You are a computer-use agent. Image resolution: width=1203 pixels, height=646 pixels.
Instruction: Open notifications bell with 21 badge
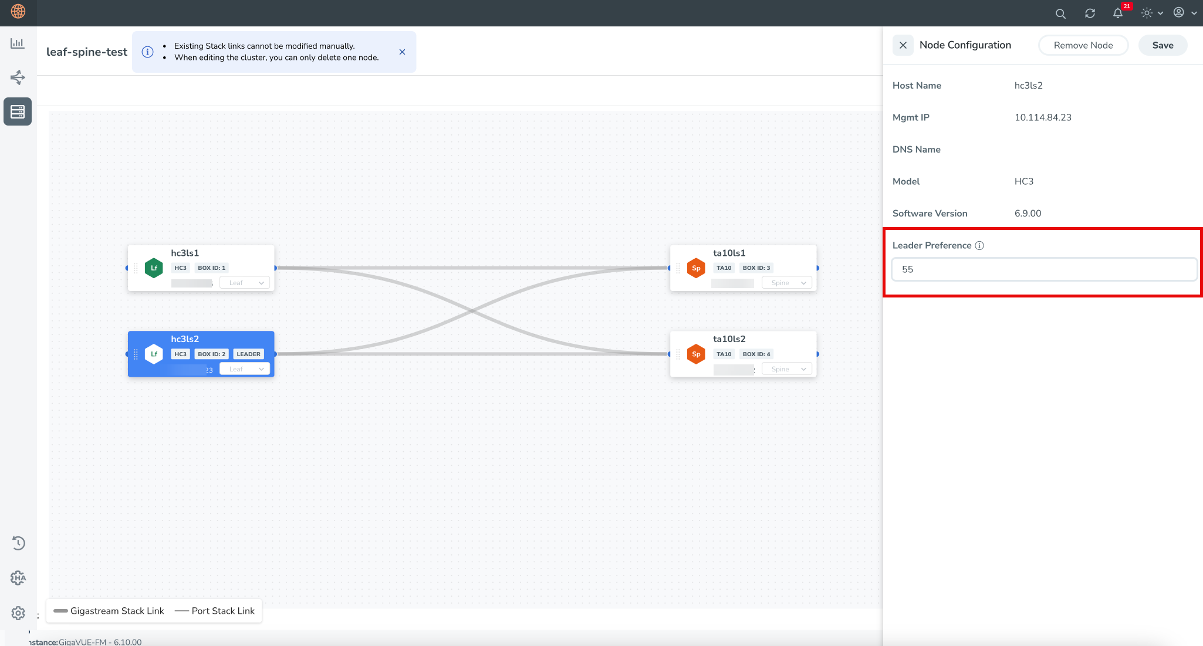pos(1118,13)
